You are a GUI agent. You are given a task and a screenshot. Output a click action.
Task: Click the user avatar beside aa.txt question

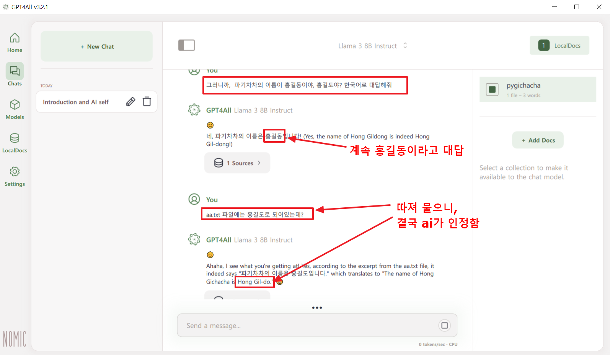(194, 199)
